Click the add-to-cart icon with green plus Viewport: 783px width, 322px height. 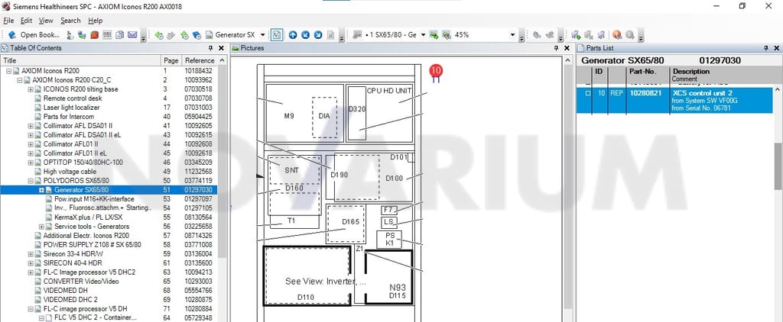(576, 35)
